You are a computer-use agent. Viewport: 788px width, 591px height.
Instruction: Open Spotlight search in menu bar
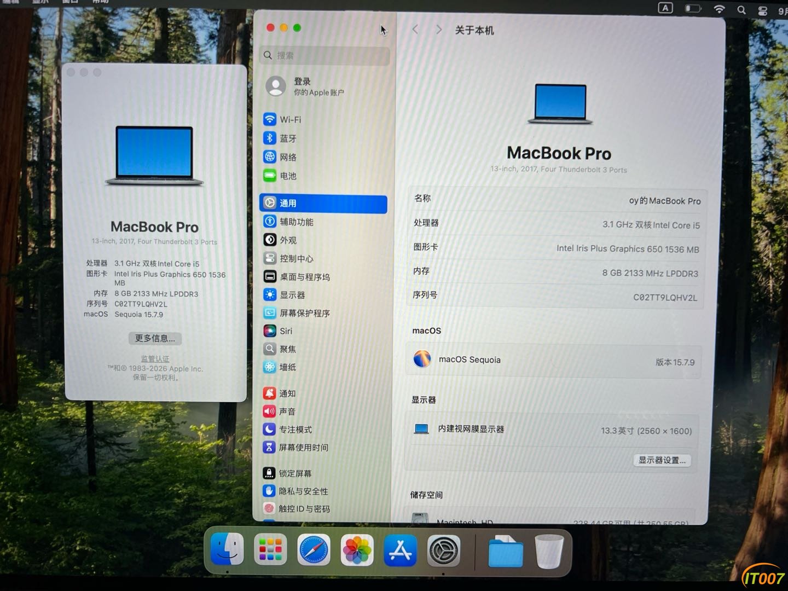tap(741, 9)
